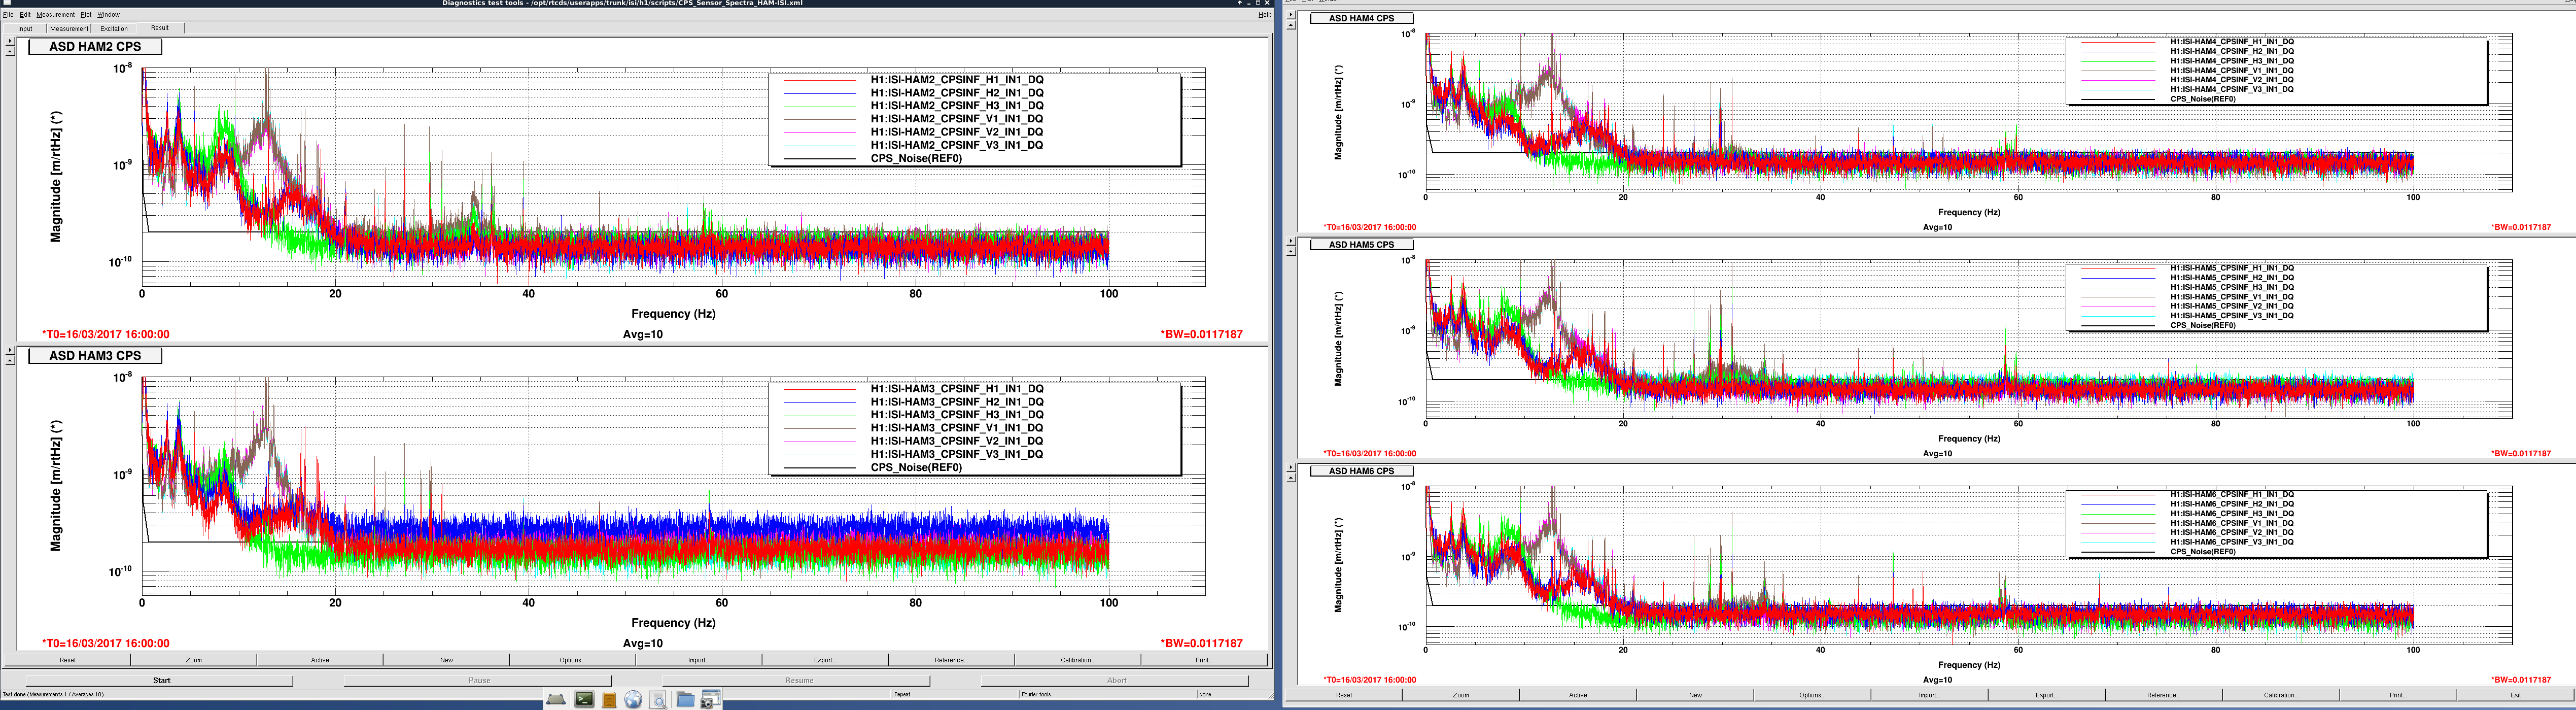
Task: Click legend entry H1:ISI-HAM2_CPSINF_H1_IN1_DQ
Action: (x=956, y=80)
